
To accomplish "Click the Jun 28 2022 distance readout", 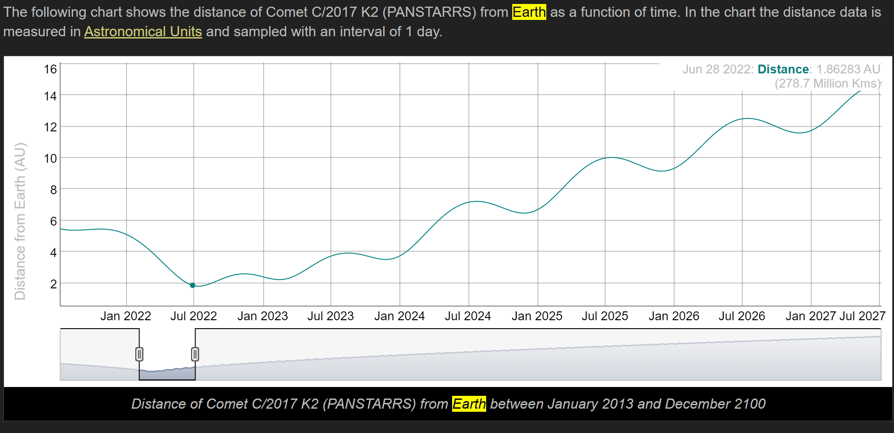I will (x=781, y=69).
